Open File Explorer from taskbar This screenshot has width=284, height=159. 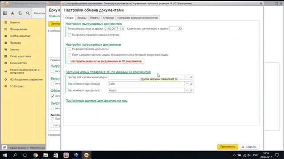46,155
